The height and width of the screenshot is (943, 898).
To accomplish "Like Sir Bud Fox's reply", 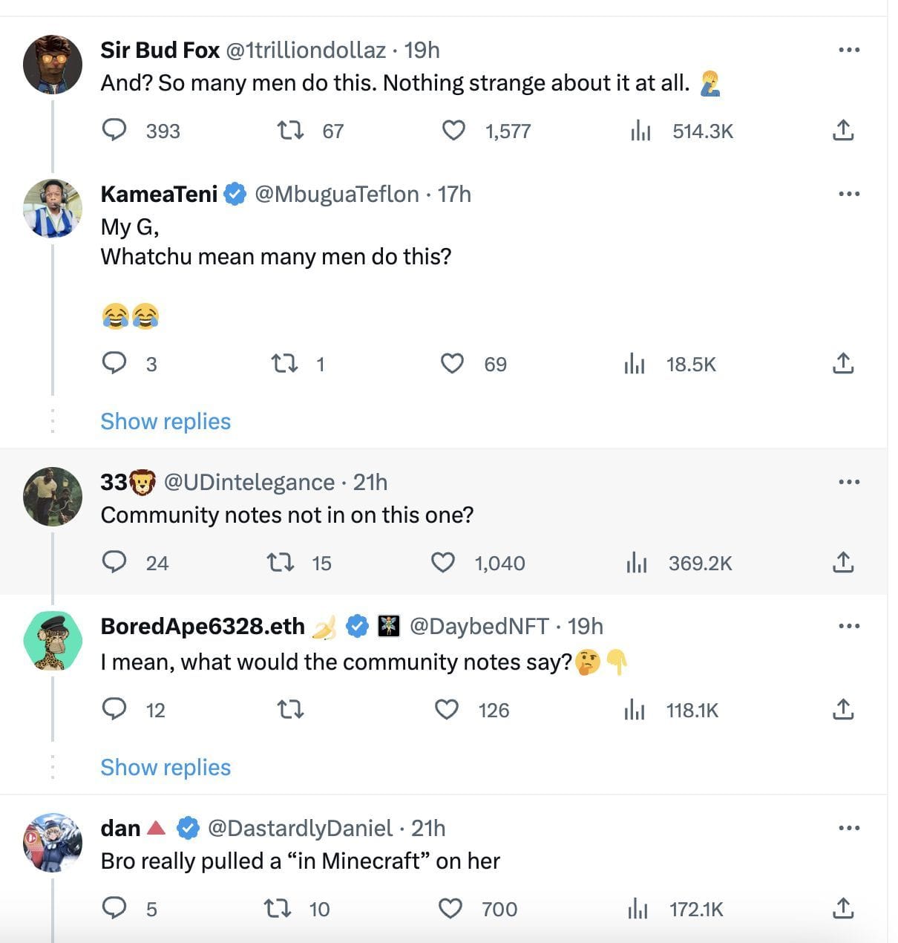I will click(x=453, y=131).
